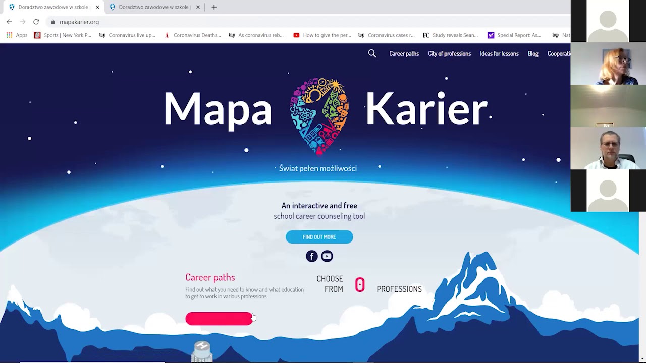Open the Facebook icon link
The image size is (646, 363).
point(312,256)
